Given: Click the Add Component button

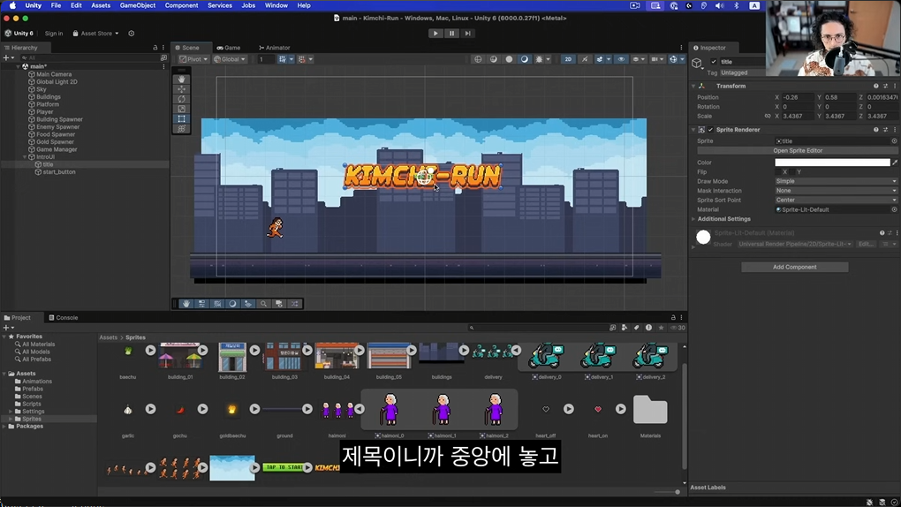Looking at the screenshot, I should (794, 267).
